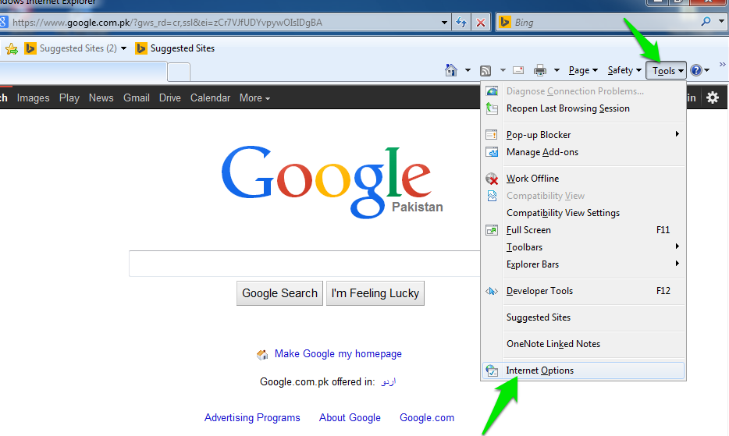Open the Toolbars submenu

[x=584, y=247]
